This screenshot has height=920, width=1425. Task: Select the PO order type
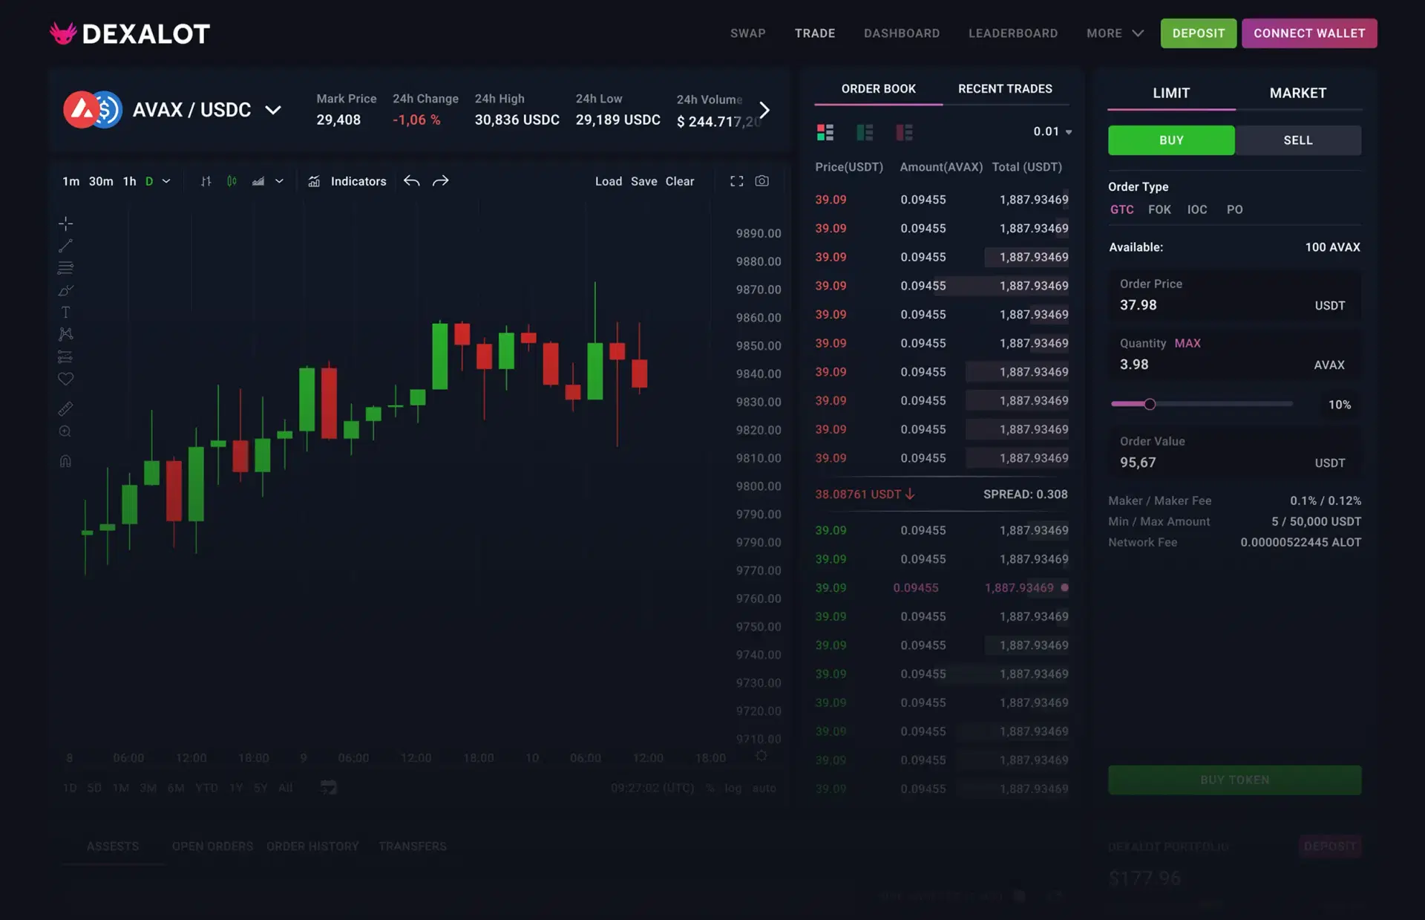1234,209
